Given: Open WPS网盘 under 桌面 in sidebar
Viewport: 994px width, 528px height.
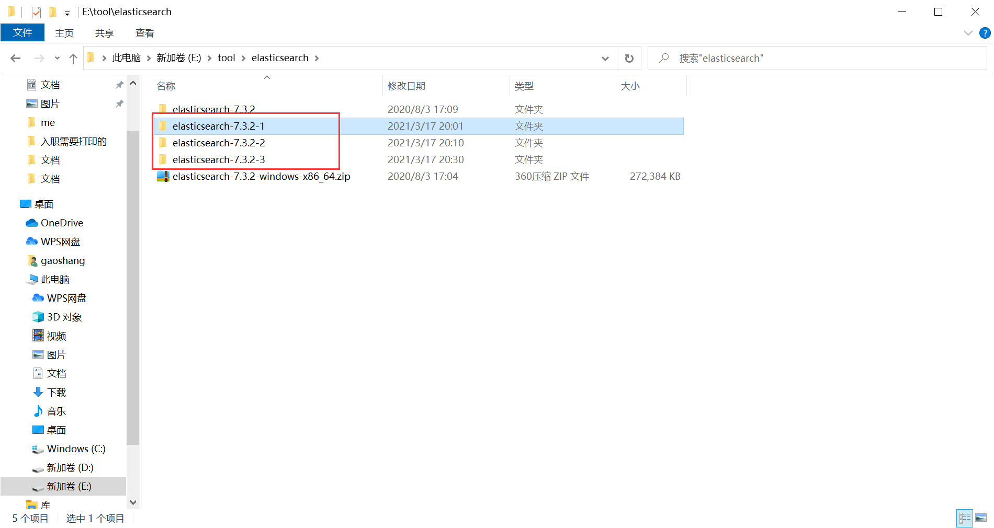Looking at the screenshot, I should pyautogui.click(x=61, y=242).
